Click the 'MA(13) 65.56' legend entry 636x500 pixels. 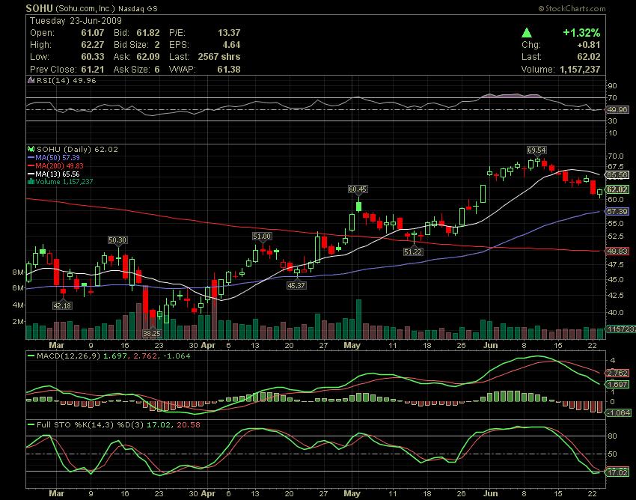(x=57, y=174)
